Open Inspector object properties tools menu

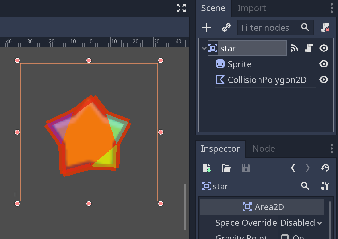(325, 186)
